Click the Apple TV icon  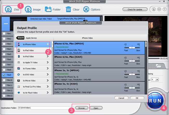[x=19, y=62]
